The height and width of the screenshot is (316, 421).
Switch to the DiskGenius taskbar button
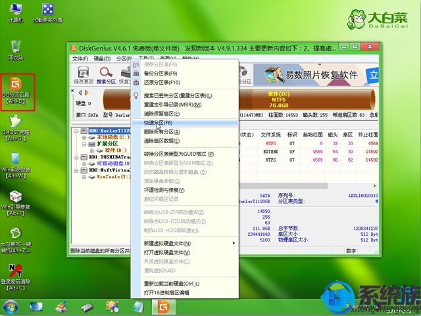pos(164,307)
